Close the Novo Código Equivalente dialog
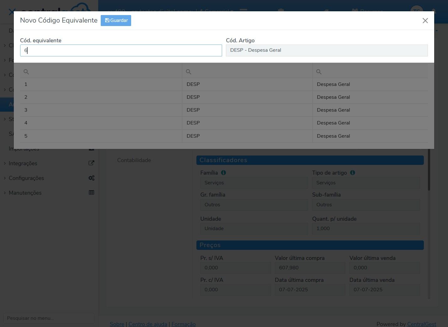Image resolution: width=448 pixels, height=327 pixels. coord(425,21)
